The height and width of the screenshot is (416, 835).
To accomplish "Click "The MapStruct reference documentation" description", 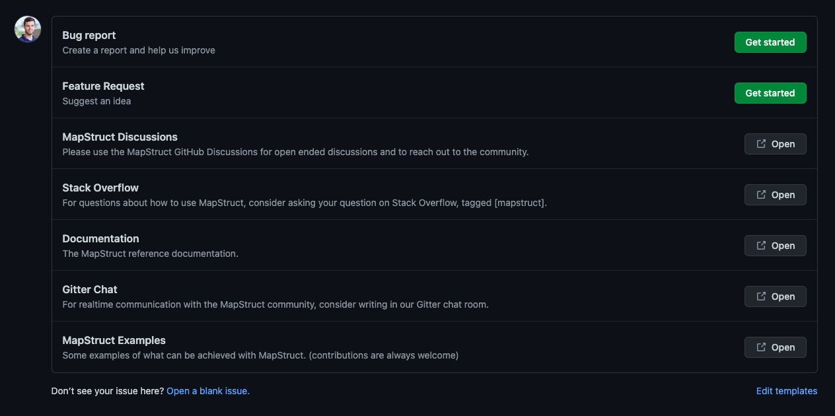I will [x=150, y=254].
